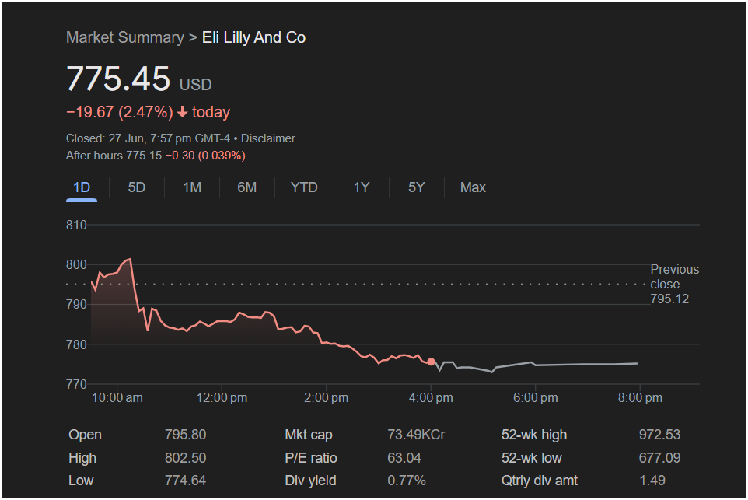Click the Open row label

point(85,435)
